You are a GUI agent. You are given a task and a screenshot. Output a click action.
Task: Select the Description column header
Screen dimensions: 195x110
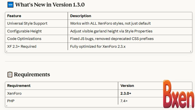[81, 16]
